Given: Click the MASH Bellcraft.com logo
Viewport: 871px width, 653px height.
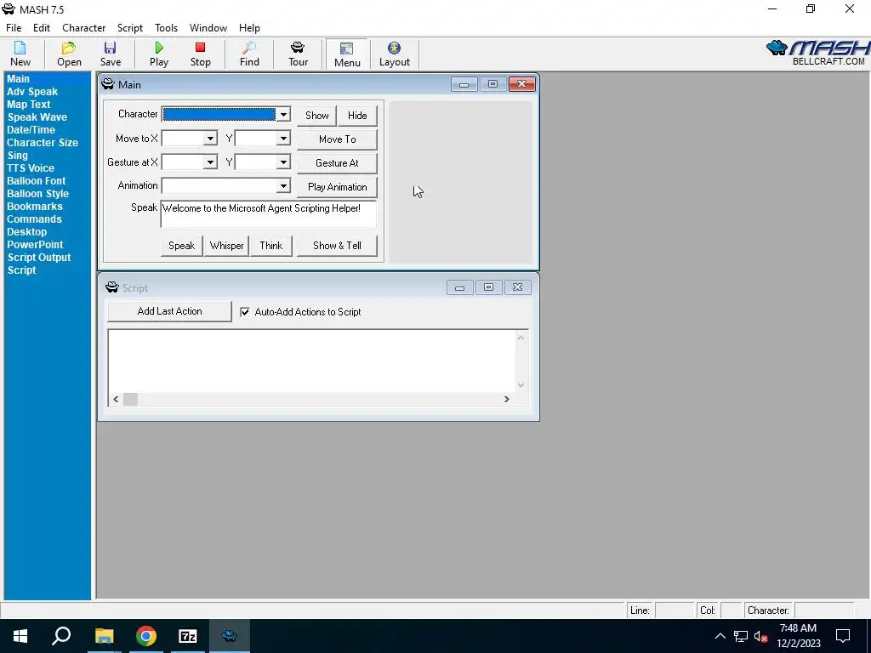Looking at the screenshot, I should pyautogui.click(x=817, y=54).
